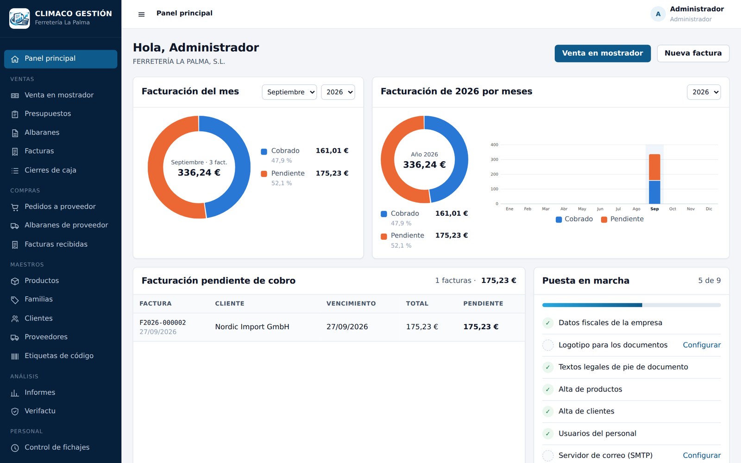This screenshot has height=463, width=741.
Task: Click the Puesta en marcha progress bar
Action: pyautogui.click(x=632, y=305)
